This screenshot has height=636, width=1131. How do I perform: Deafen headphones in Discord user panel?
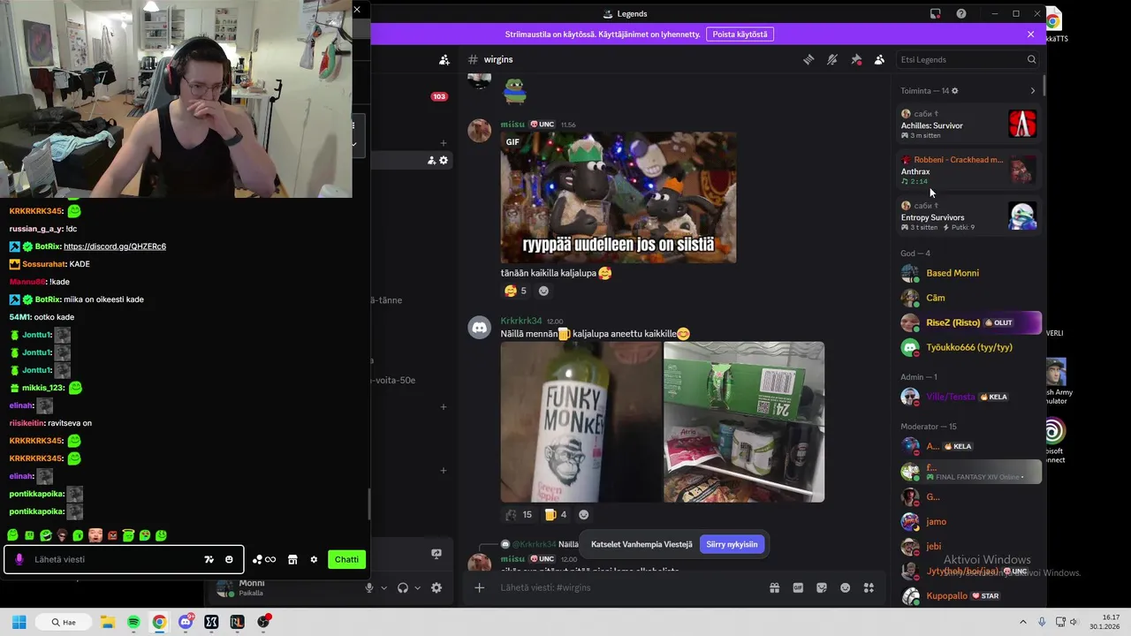[403, 587]
